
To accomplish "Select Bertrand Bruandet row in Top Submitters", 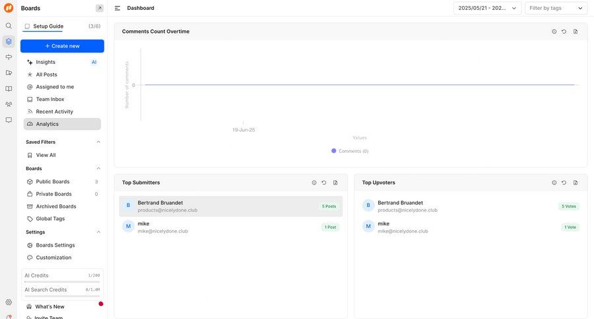I will (x=231, y=206).
